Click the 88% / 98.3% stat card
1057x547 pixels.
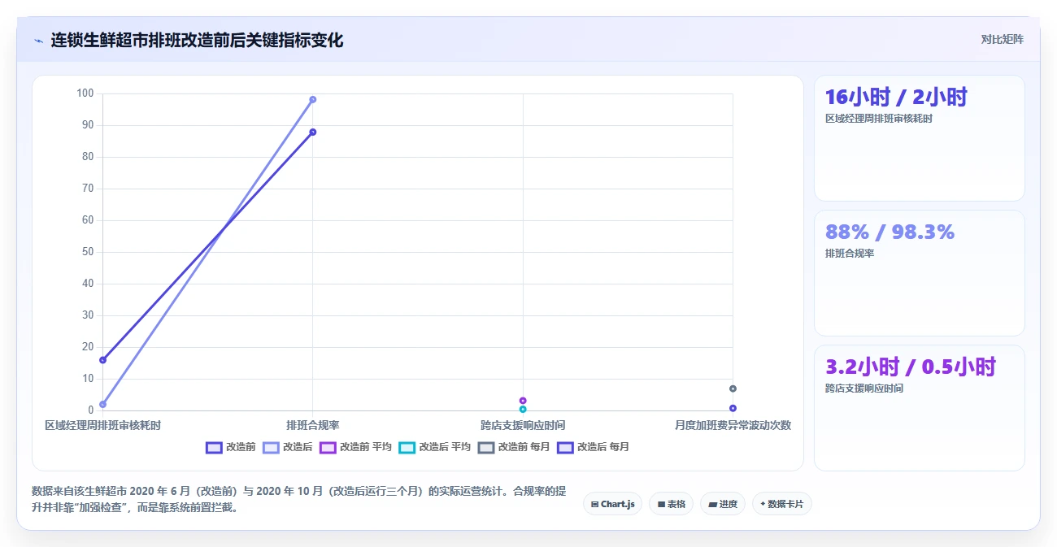[919, 273]
